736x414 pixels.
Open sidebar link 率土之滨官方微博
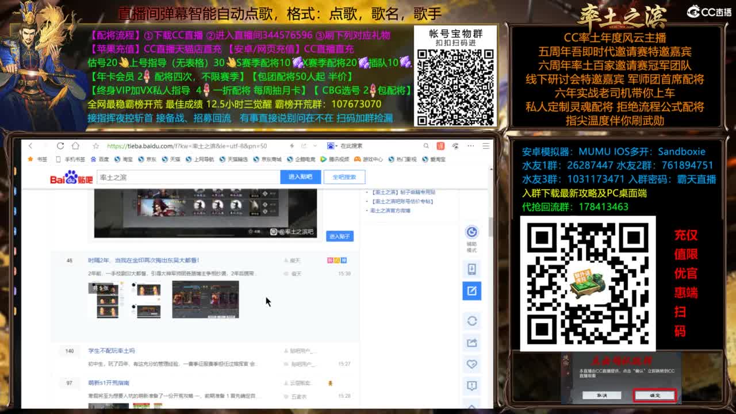click(x=390, y=210)
